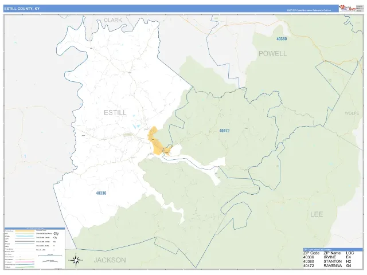Image resolution: width=367 pixels, height=275 pixels.
Task: Click the lower scale bar in the legend
Action: tap(50, 261)
